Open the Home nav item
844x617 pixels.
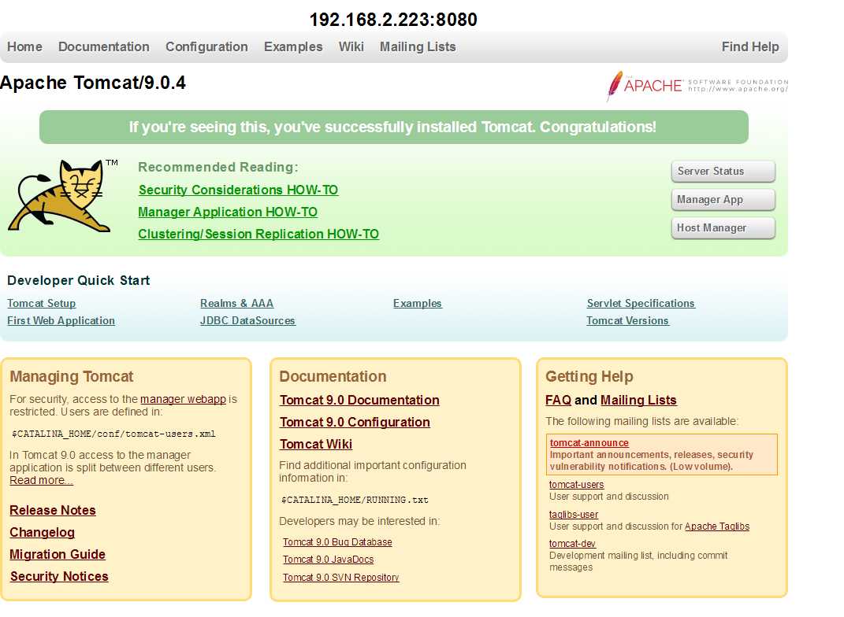pos(24,46)
